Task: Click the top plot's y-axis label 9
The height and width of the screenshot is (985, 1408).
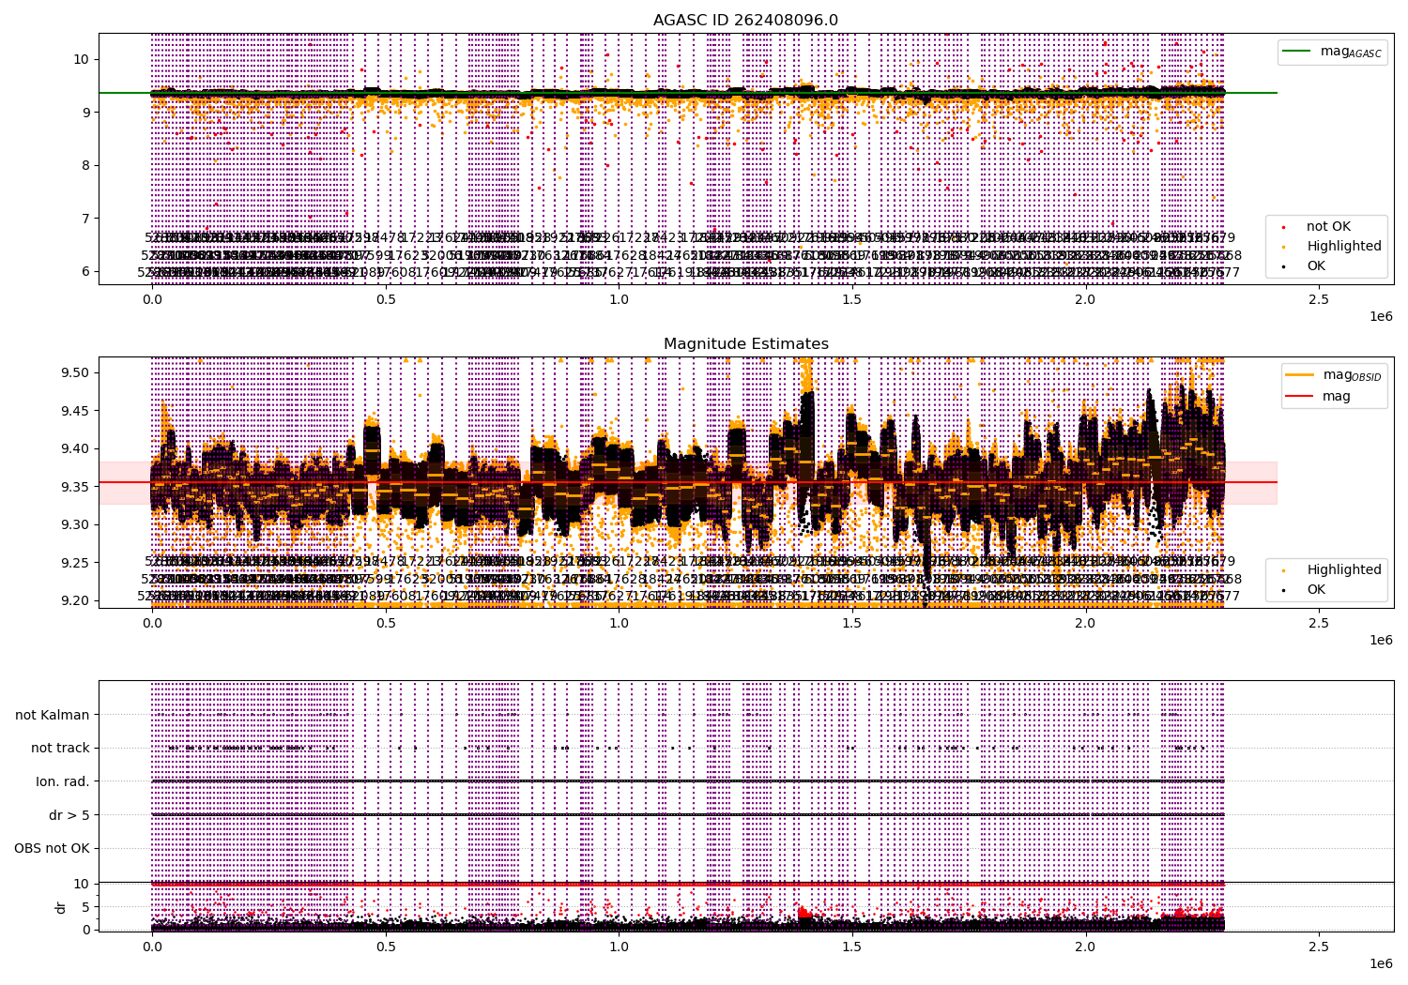Action: [x=84, y=113]
